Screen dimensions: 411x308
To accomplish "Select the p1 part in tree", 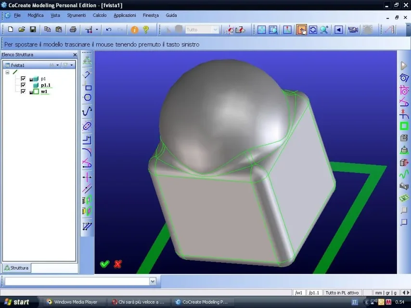I will point(43,78).
